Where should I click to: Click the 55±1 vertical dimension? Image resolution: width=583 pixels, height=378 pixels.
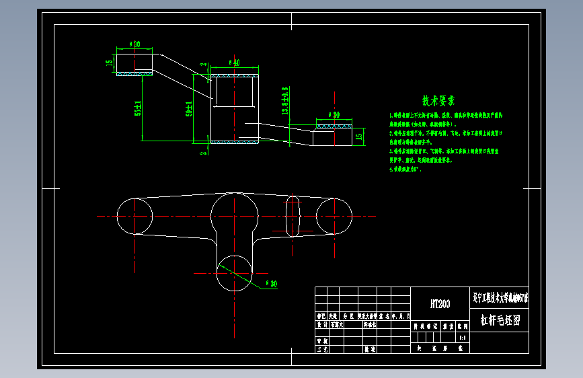click(138, 108)
